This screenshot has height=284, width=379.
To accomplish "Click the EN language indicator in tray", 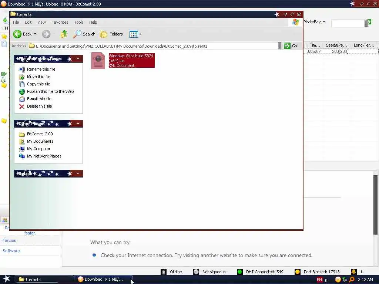I will [x=319, y=280].
